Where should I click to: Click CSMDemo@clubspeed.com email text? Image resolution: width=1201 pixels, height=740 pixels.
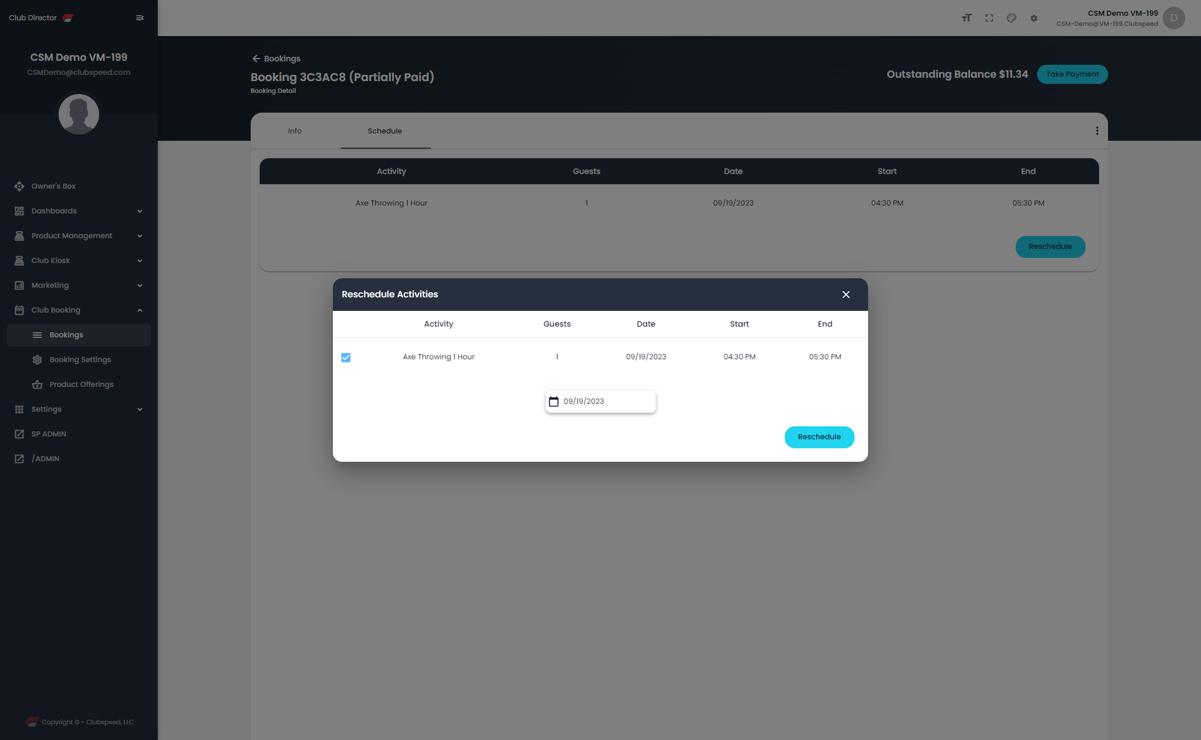(x=79, y=73)
